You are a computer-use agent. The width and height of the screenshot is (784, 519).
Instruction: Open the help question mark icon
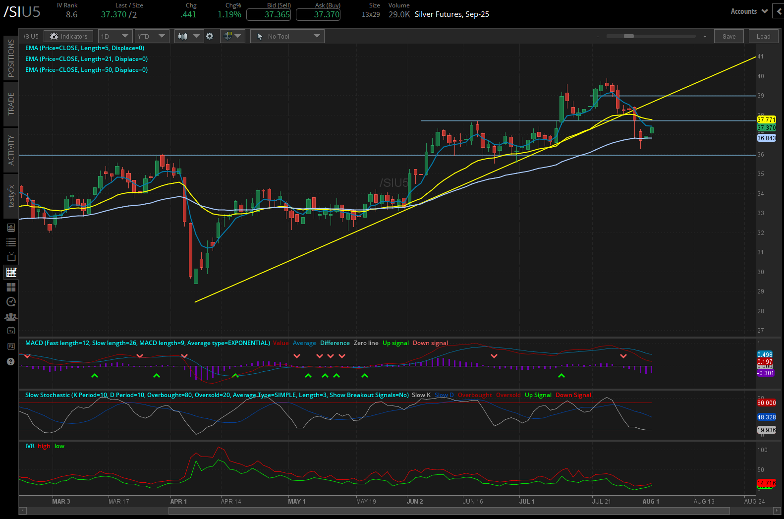[11, 361]
